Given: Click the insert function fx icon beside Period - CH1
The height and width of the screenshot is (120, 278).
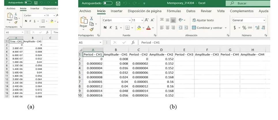Looking at the screenshot, I should 133,42.
